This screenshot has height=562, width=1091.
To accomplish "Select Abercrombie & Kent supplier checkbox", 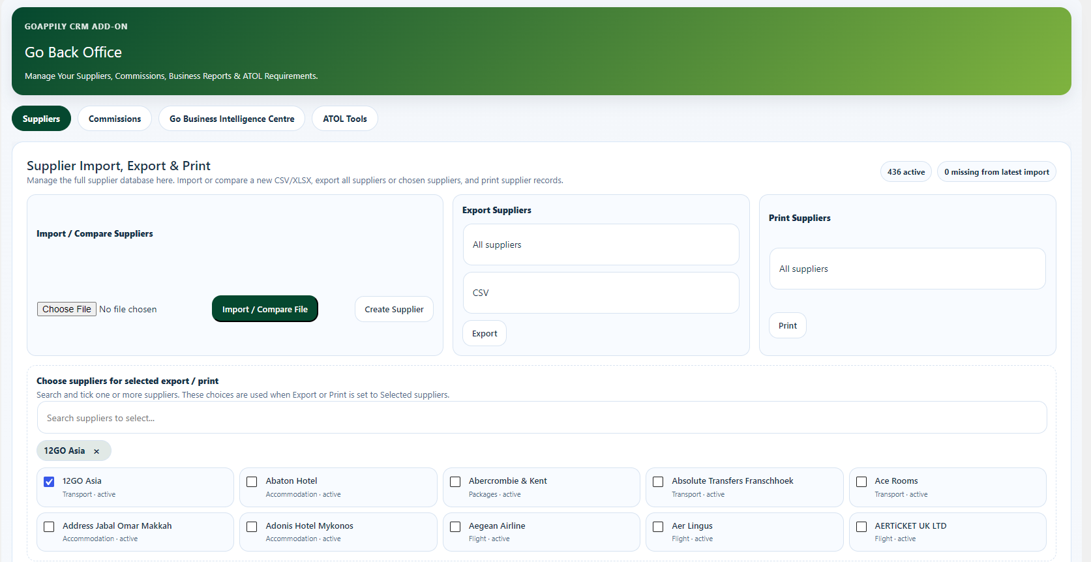I will (455, 482).
